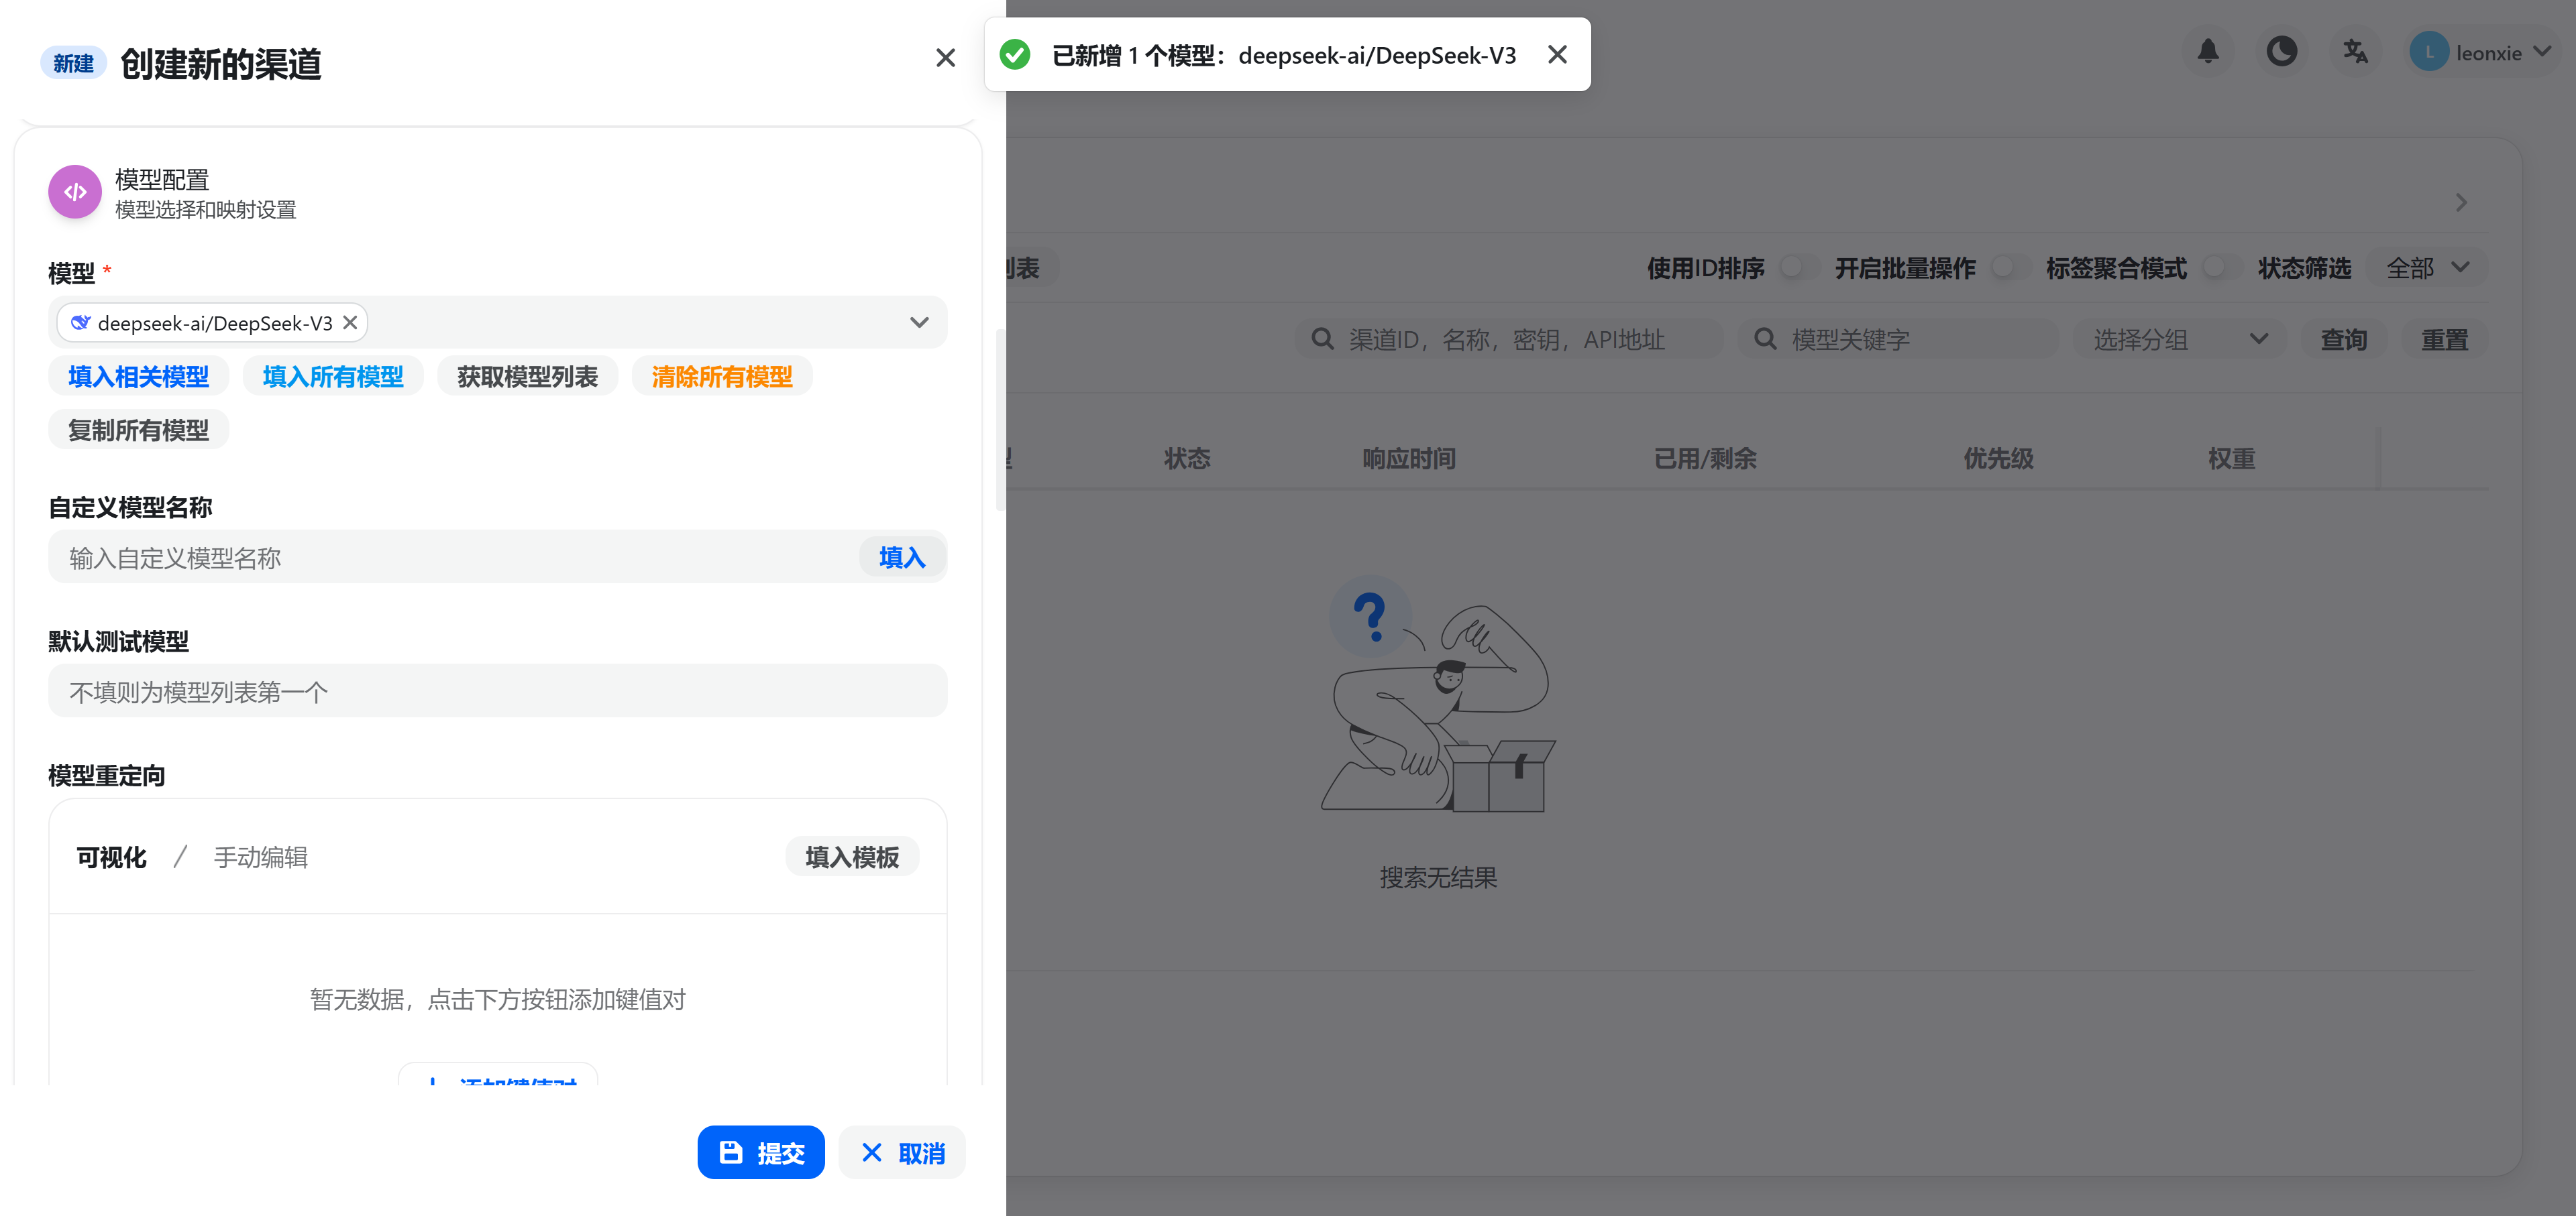
Task: Dismiss the DeepSeek-V3 added notification
Action: [1557, 55]
